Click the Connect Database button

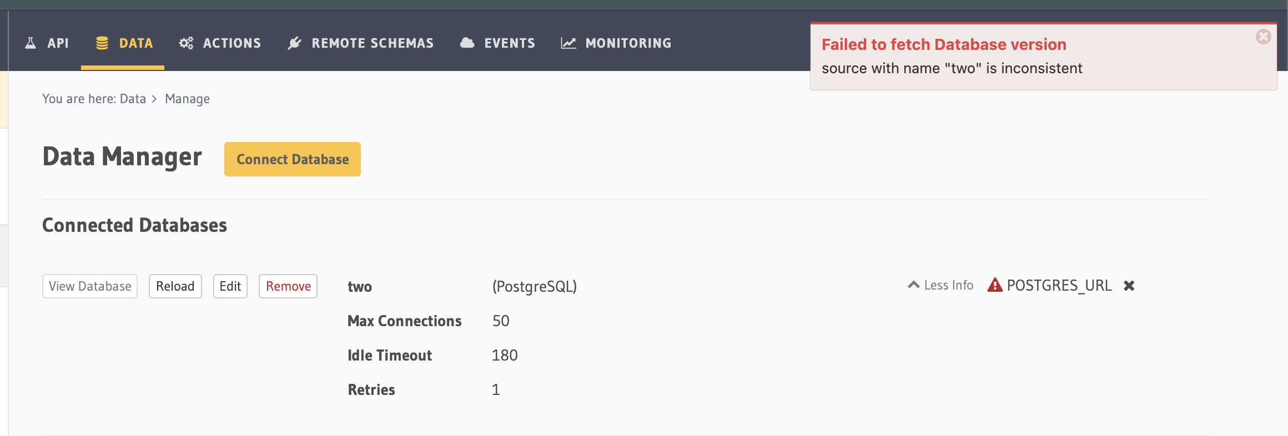point(293,159)
